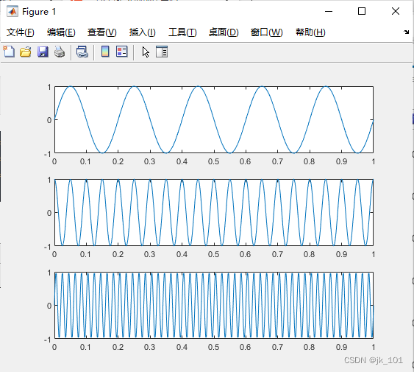Click the 0.9 x-axis label of bottom subplot
Viewport: 414px width, 372px height.
(x=341, y=347)
